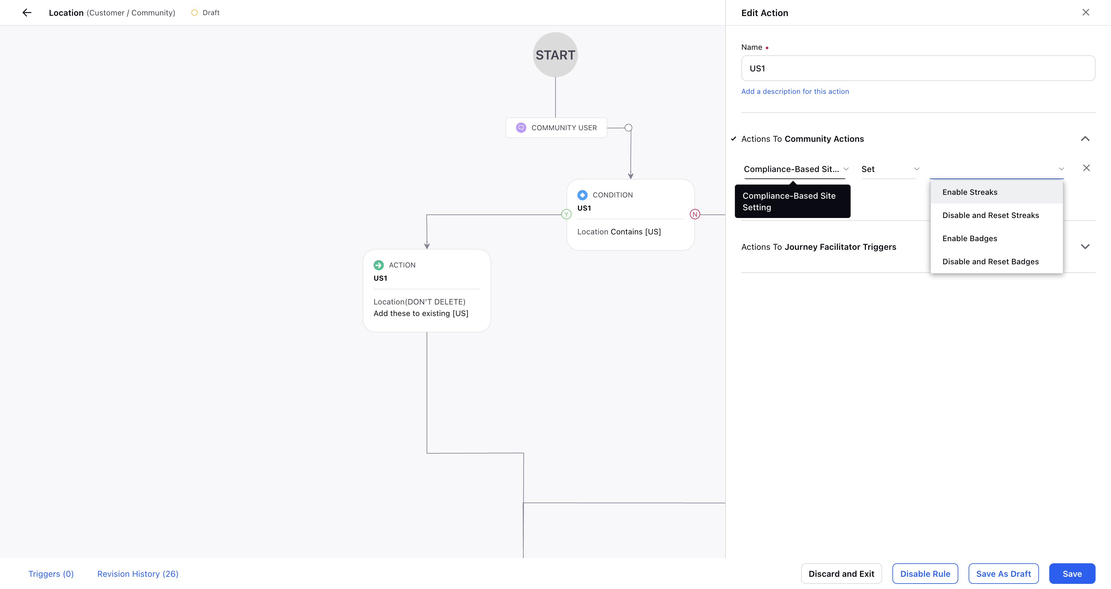Choose Enable Streaks option
This screenshot has width=1111, height=589.
pyautogui.click(x=996, y=192)
